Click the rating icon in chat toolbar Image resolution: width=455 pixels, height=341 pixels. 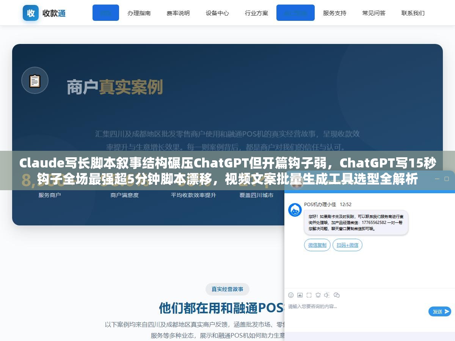coord(318,295)
